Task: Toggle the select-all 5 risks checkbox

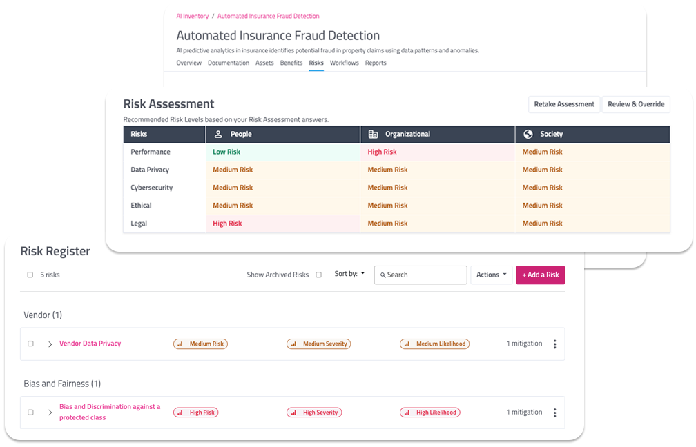Action: pos(30,275)
